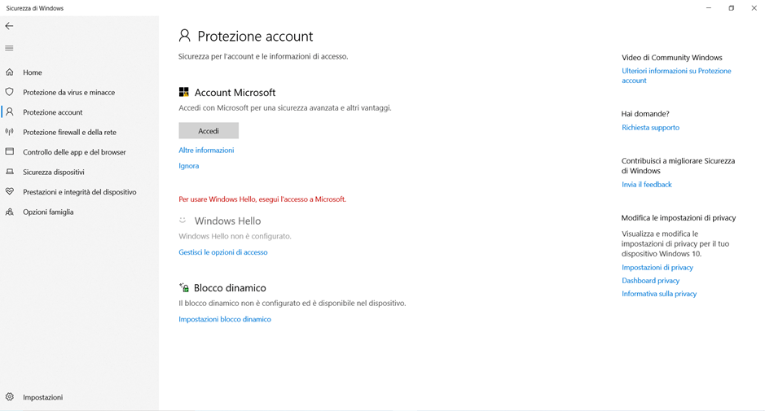
Task: Open the Invia il feedback link
Action: pyautogui.click(x=646, y=184)
